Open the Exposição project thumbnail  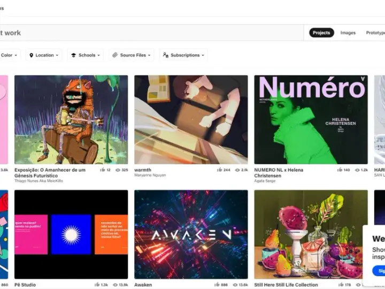click(71, 119)
